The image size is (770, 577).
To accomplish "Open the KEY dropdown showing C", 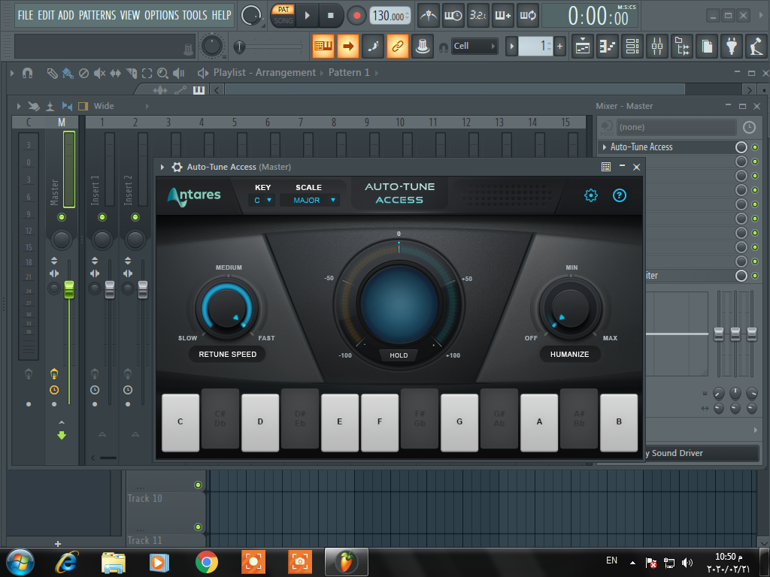I will 262,200.
